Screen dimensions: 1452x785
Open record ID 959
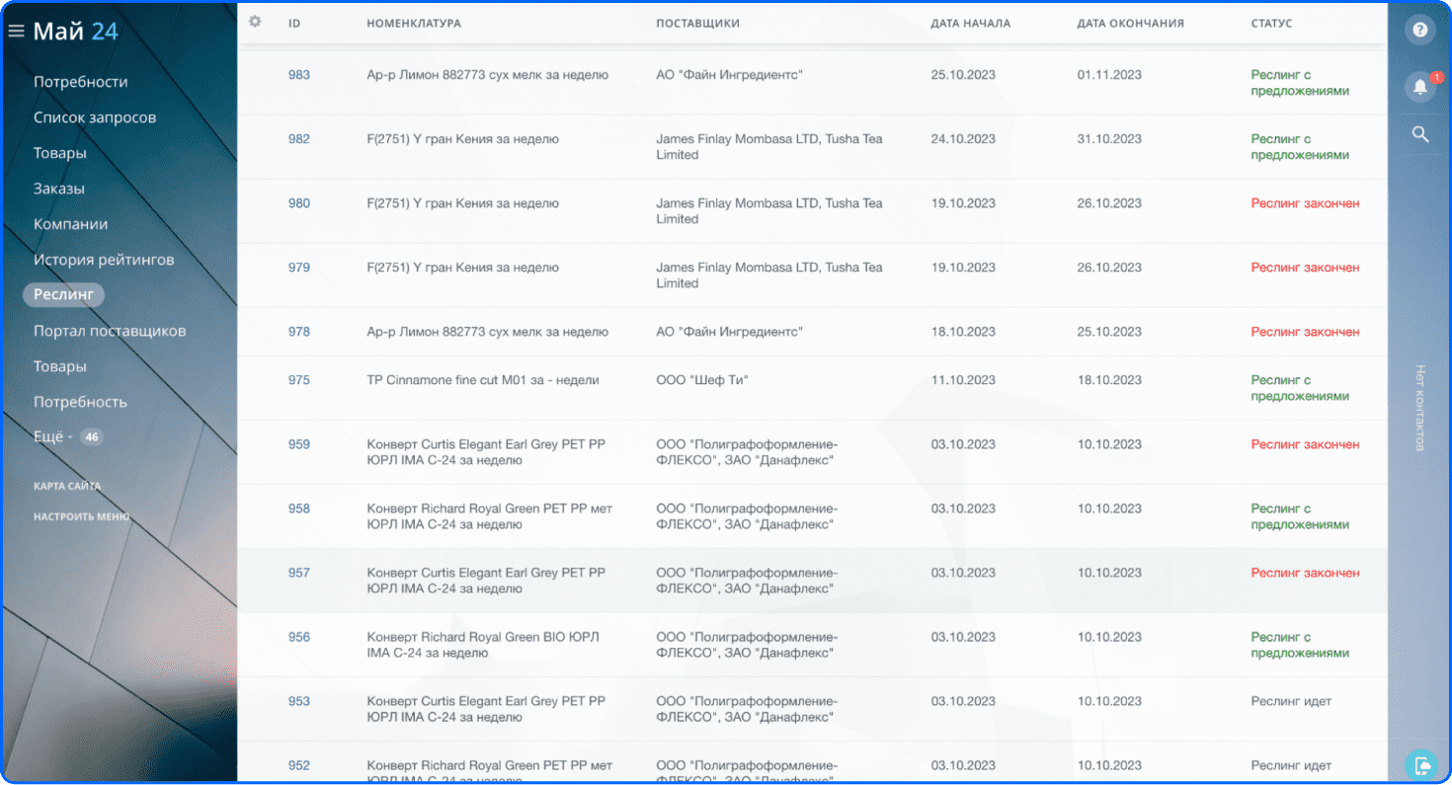(299, 444)
